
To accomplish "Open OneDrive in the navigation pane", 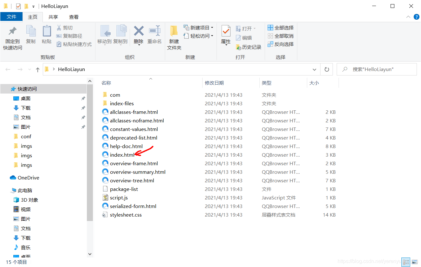I will [x=28, y=178].
